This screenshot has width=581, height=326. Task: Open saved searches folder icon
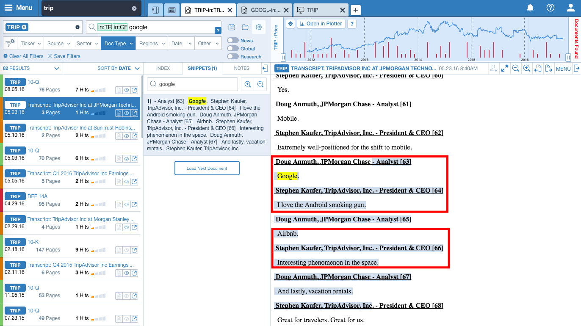[x=245, y=27]
